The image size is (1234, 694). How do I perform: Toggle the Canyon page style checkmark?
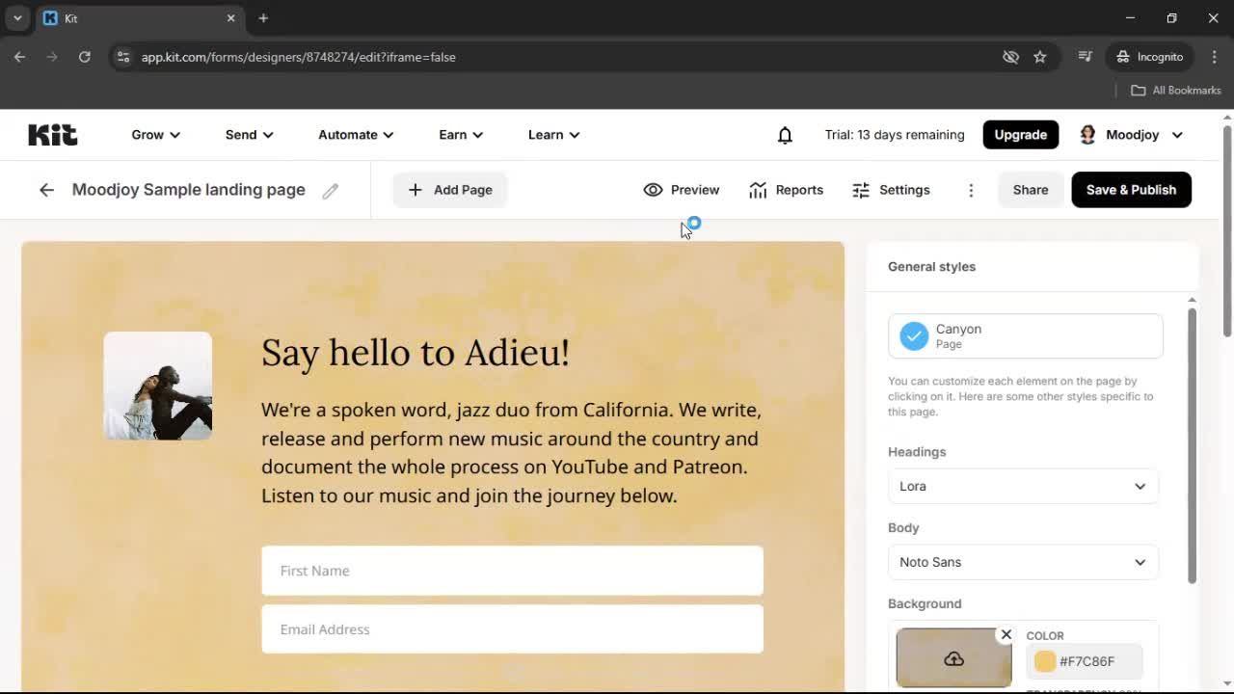(914, 335)
